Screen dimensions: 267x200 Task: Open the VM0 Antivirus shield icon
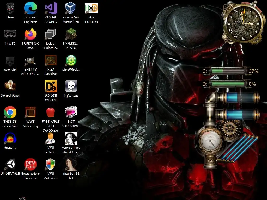point(51,164)
